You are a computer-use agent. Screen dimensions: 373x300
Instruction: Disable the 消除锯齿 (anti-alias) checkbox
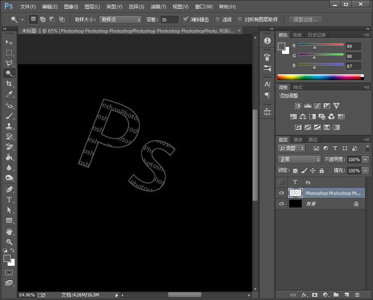pos(185,19)
